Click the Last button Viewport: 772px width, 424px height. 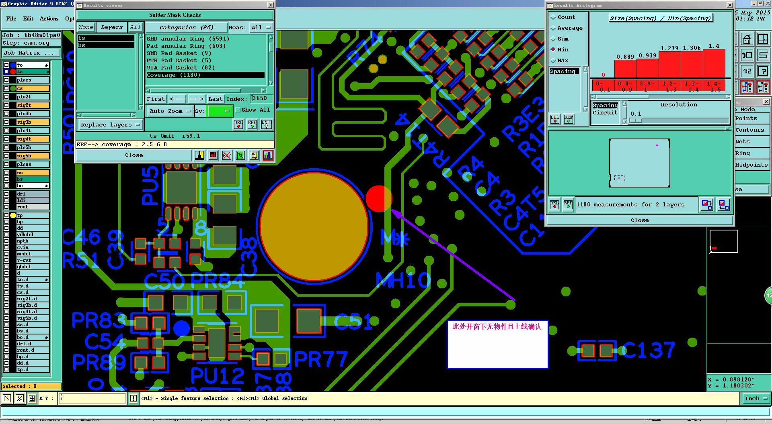pyautogui.click(x=216, y=99)
